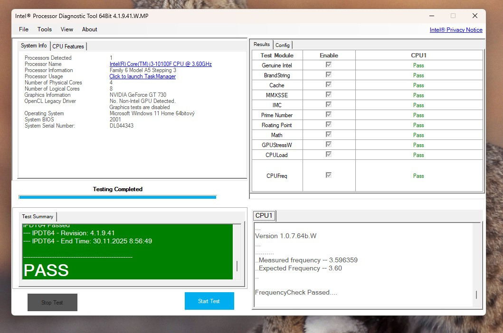Screen dimensions: 503x333
Task: Disable the GPUStressW test module
Action: tap(329, 145)
